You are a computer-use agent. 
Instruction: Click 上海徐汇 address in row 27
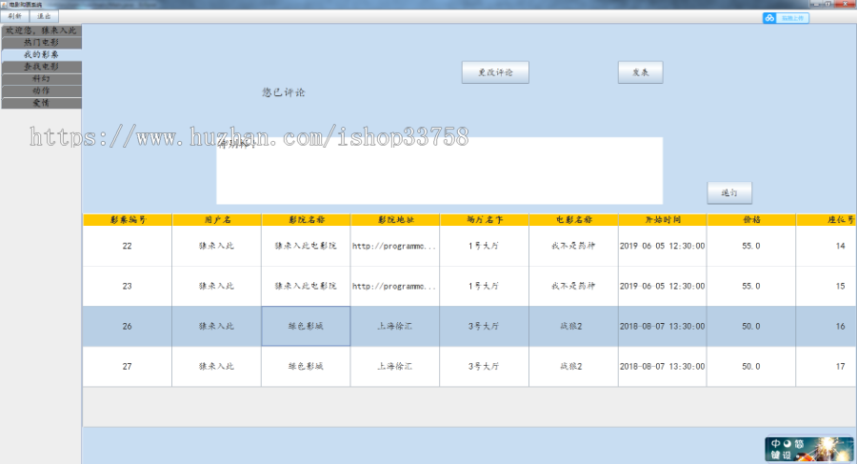click(395, 367)
